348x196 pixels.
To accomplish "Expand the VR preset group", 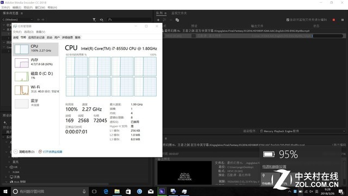I will [x=7, y=167].
